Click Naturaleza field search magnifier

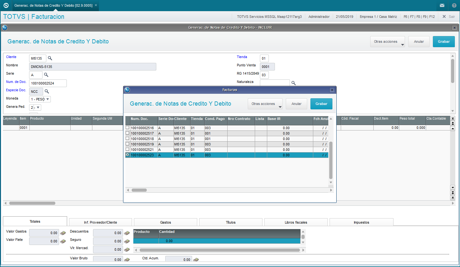point(293,83)
